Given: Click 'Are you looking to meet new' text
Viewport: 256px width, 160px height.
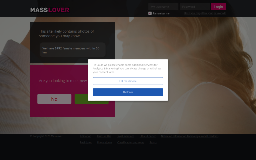Looking at the screenshot, I should 63,81.
